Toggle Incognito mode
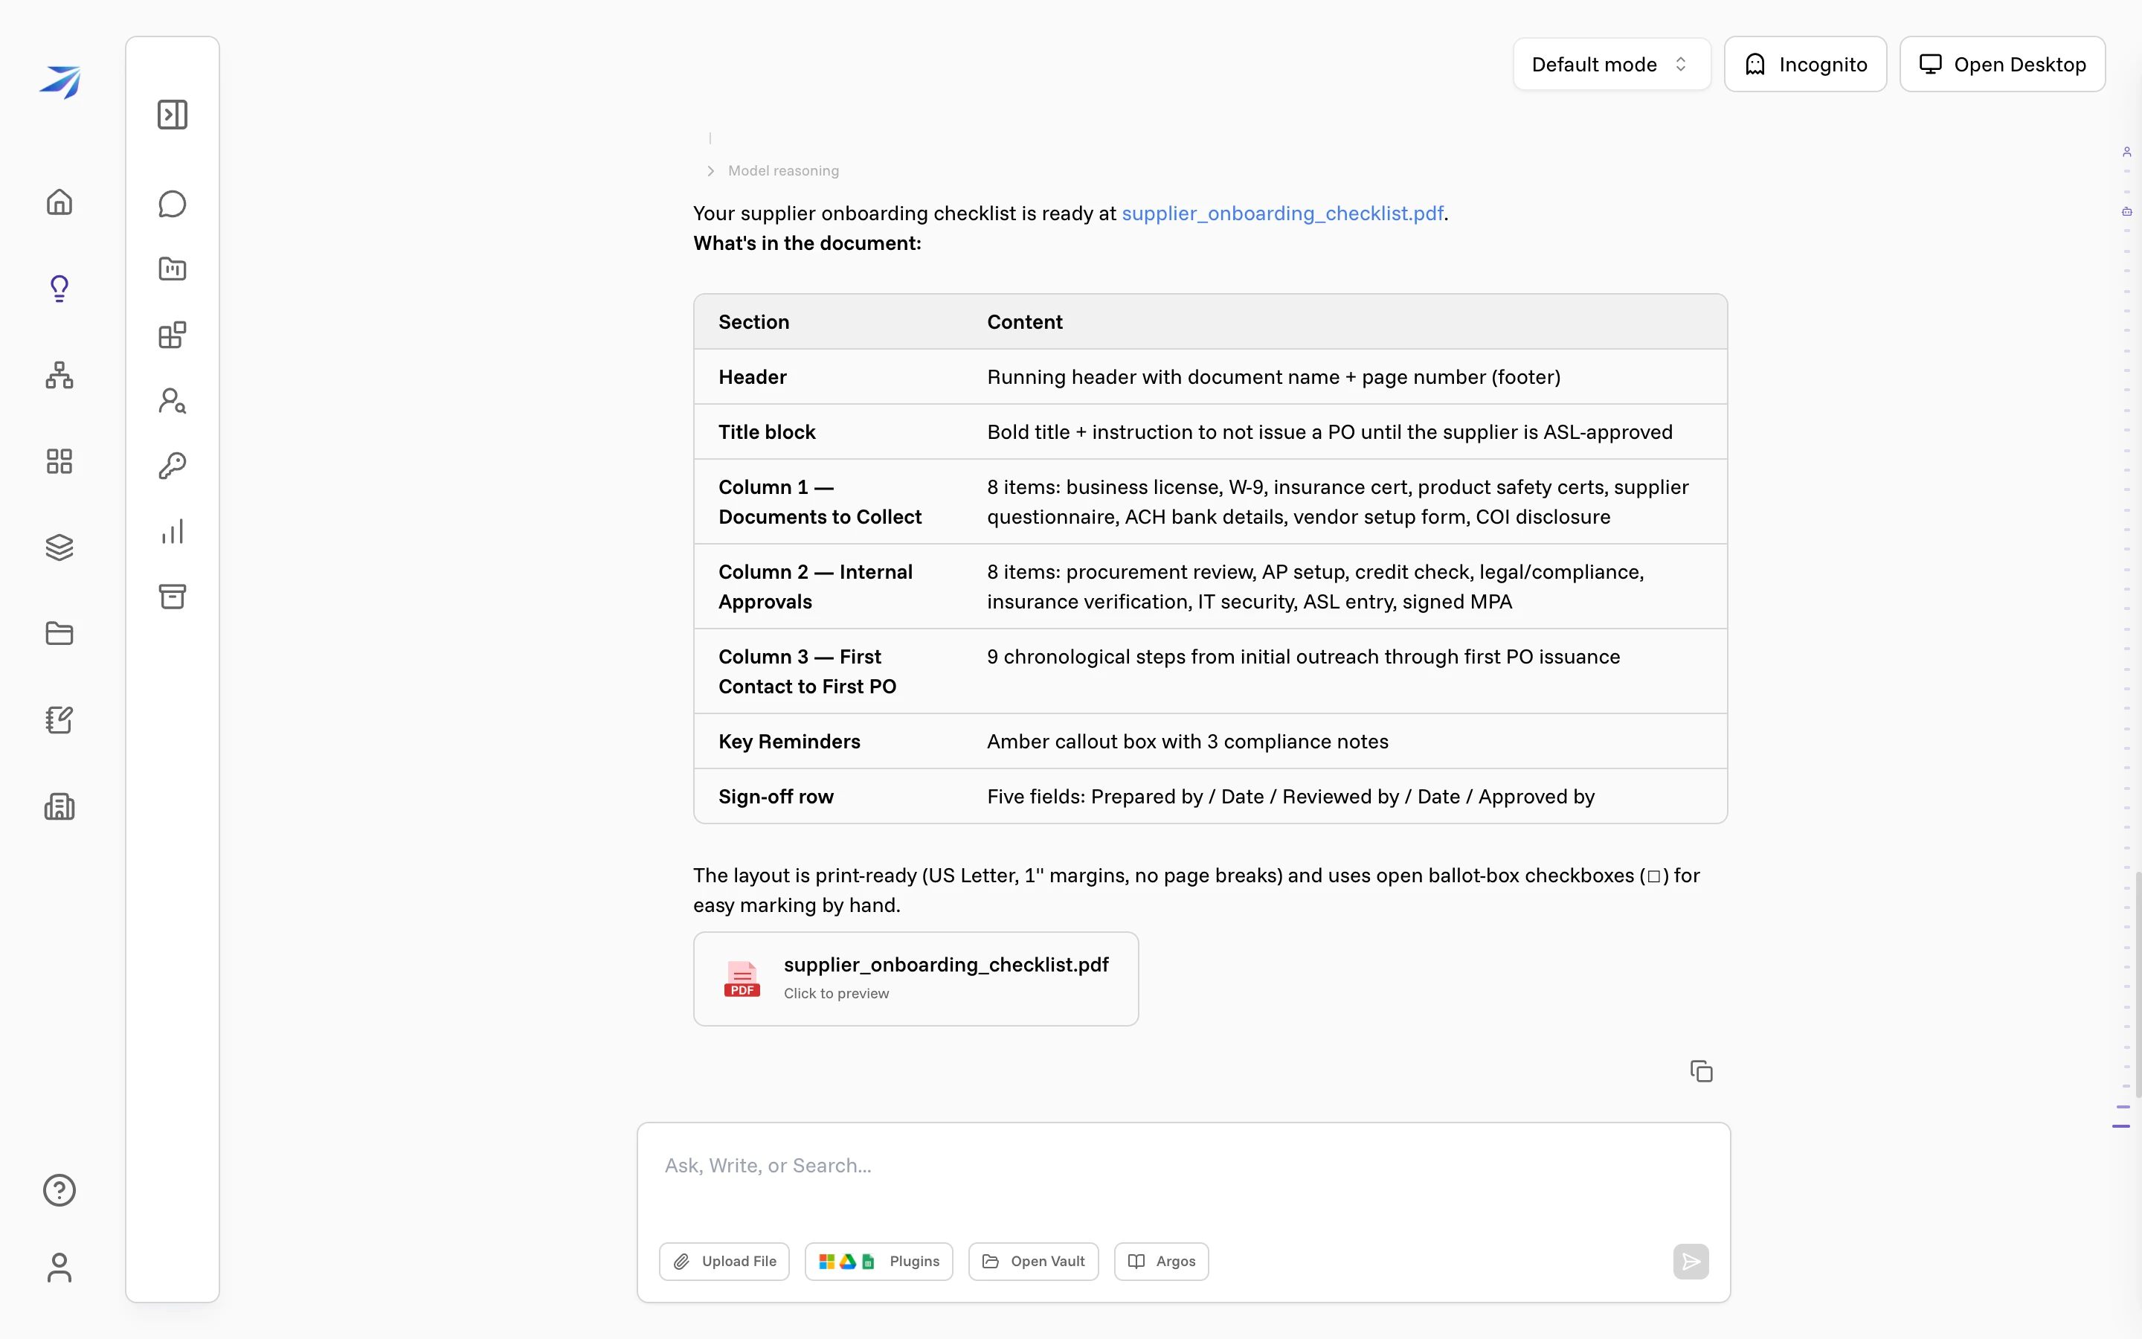 click(x=1805, y=65)
